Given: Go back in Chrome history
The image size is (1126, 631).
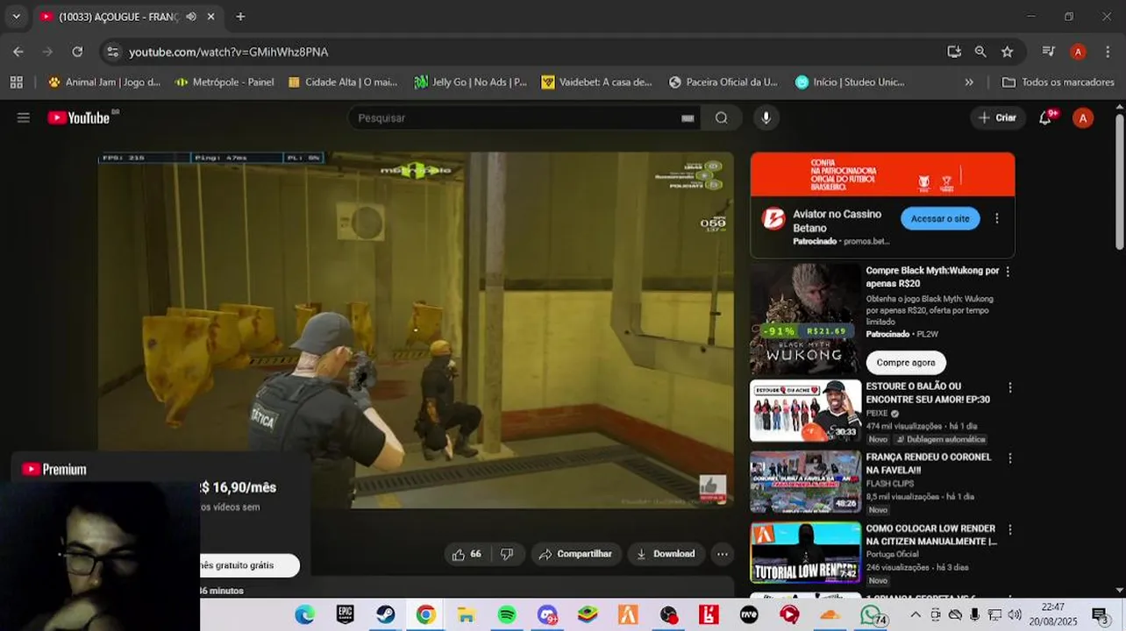Looking at the screenshot, I should coord(18,52).
